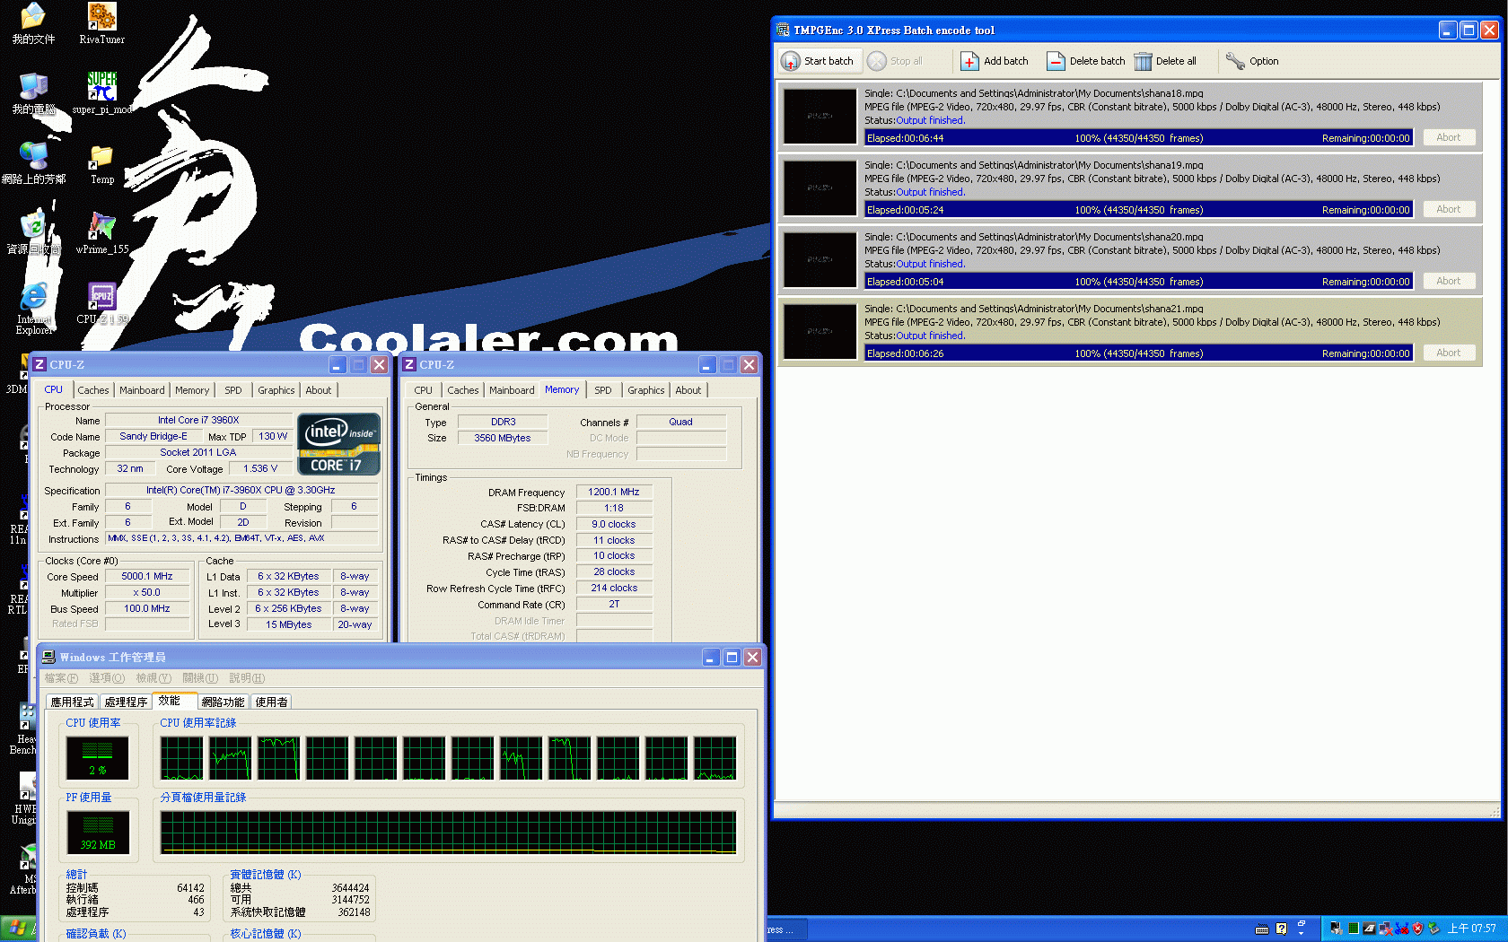Click the Windows Start button
Viewport: 1508px width, 942px height.
coord(18,929)
